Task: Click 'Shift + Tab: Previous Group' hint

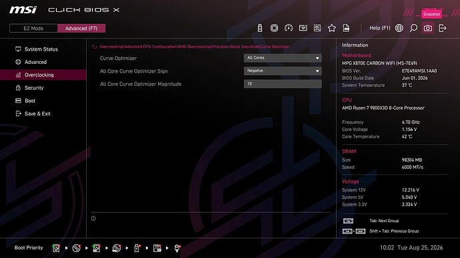Action: pos(394,231)
